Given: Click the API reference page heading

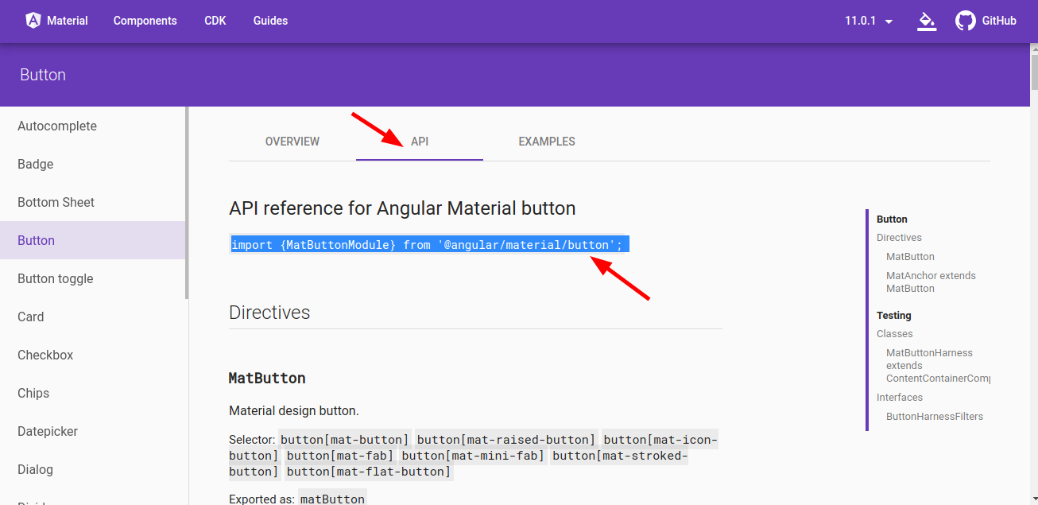Looking at the screenshot, I should pyautogui.click(x=402, y=208).
